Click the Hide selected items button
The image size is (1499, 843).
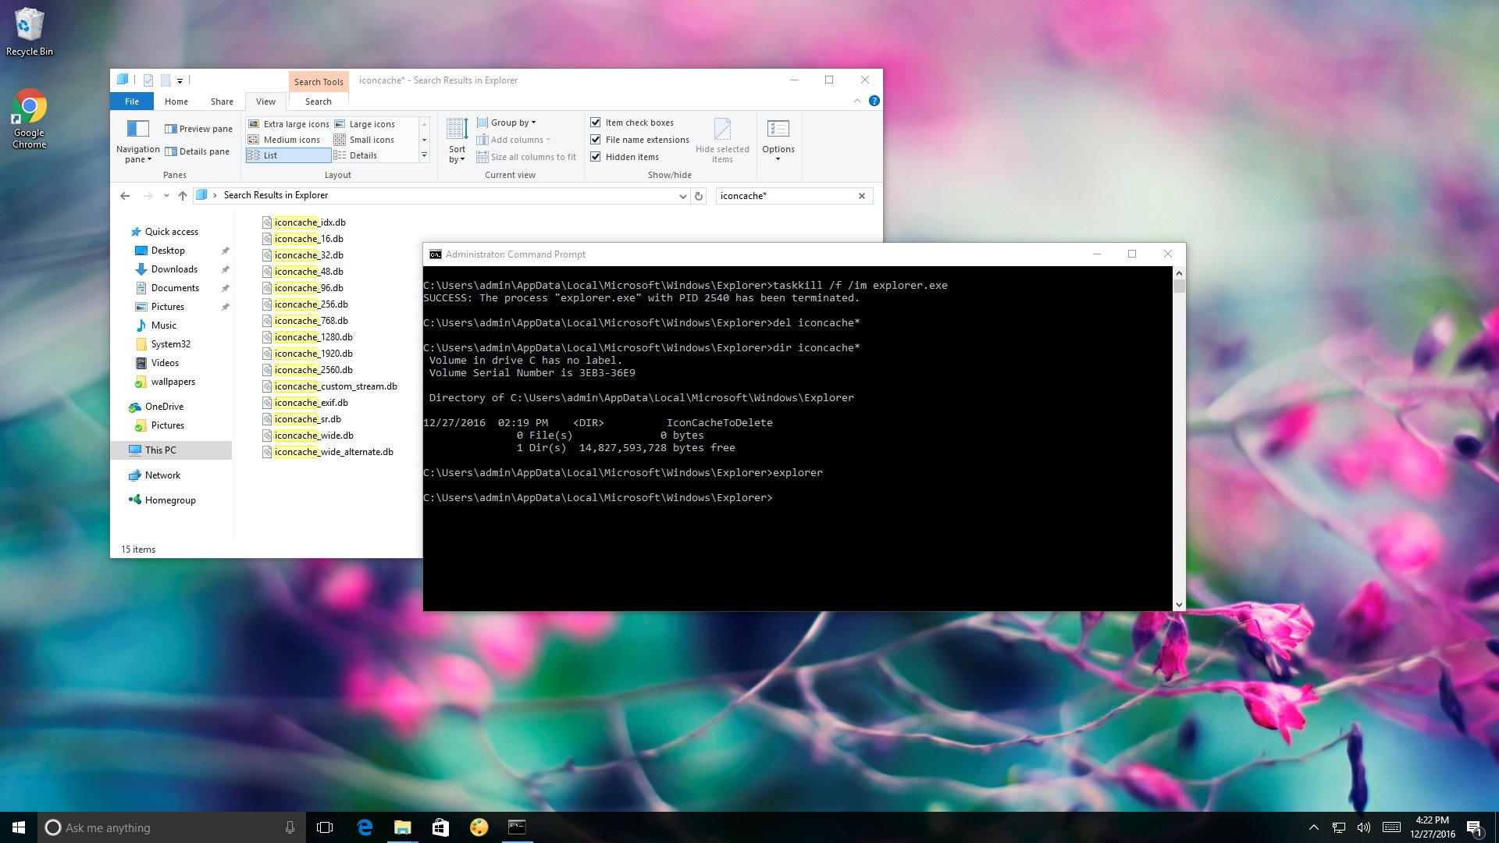coord(721,139)
